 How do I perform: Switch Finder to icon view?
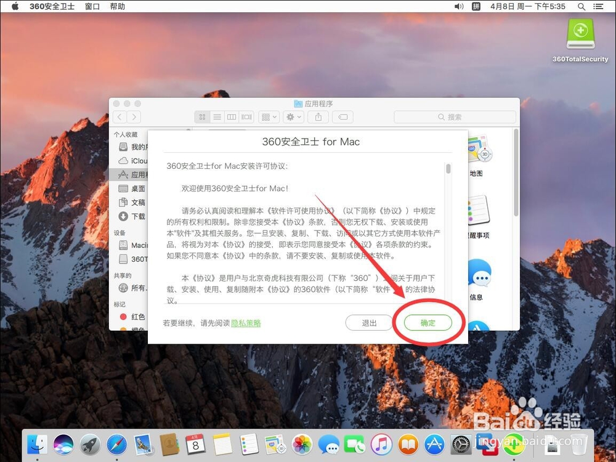click(x=202, y=116)
